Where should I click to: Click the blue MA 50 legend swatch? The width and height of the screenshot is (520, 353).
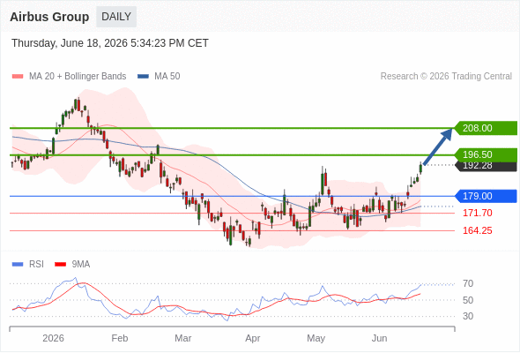pos(143,77)
